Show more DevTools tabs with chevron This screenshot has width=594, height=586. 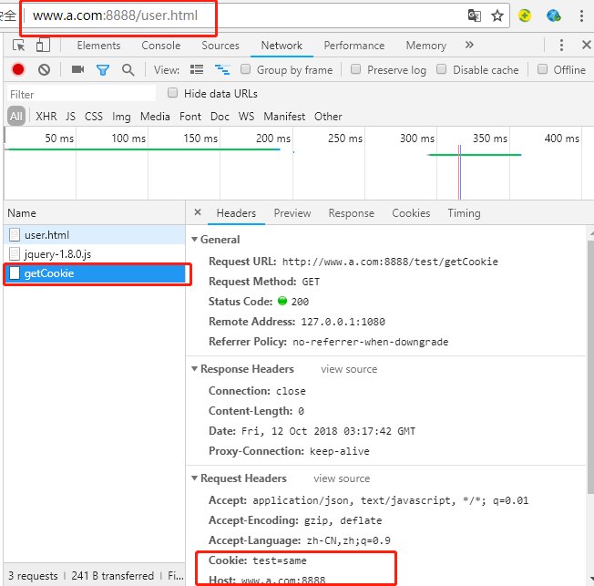click(x=469, y=45)
